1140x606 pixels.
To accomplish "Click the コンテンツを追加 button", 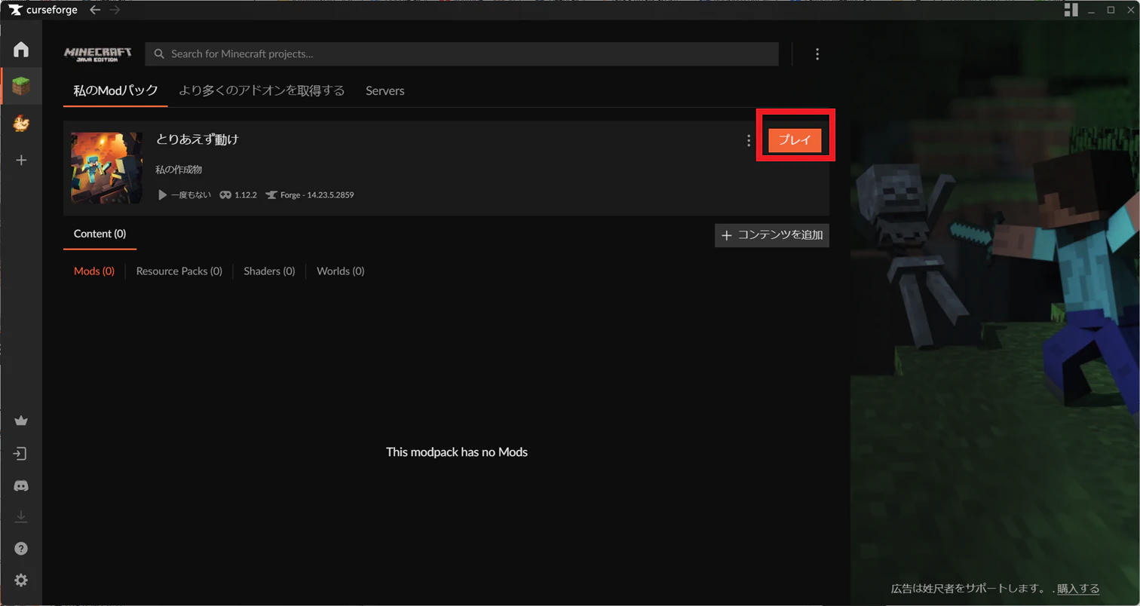I will tap(772, 235).
